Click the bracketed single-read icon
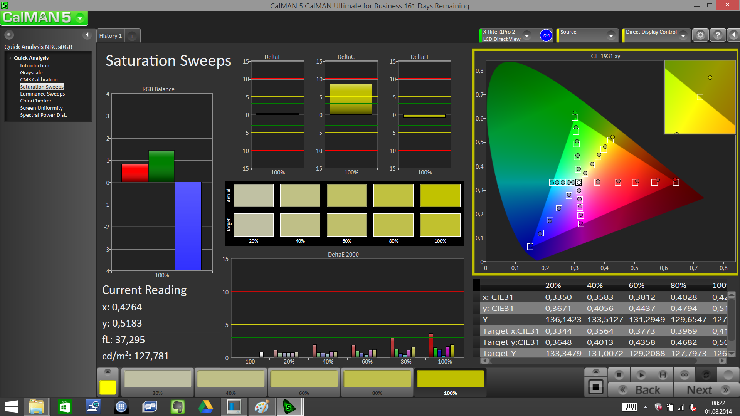Viewport: 740px width, 416px height. coord(663,374)
